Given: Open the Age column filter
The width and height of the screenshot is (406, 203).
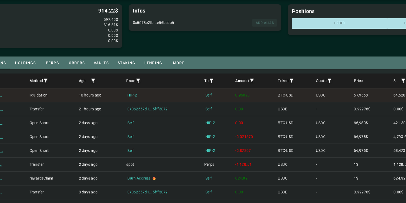Looking at the screenshot, I should point(93,81).
